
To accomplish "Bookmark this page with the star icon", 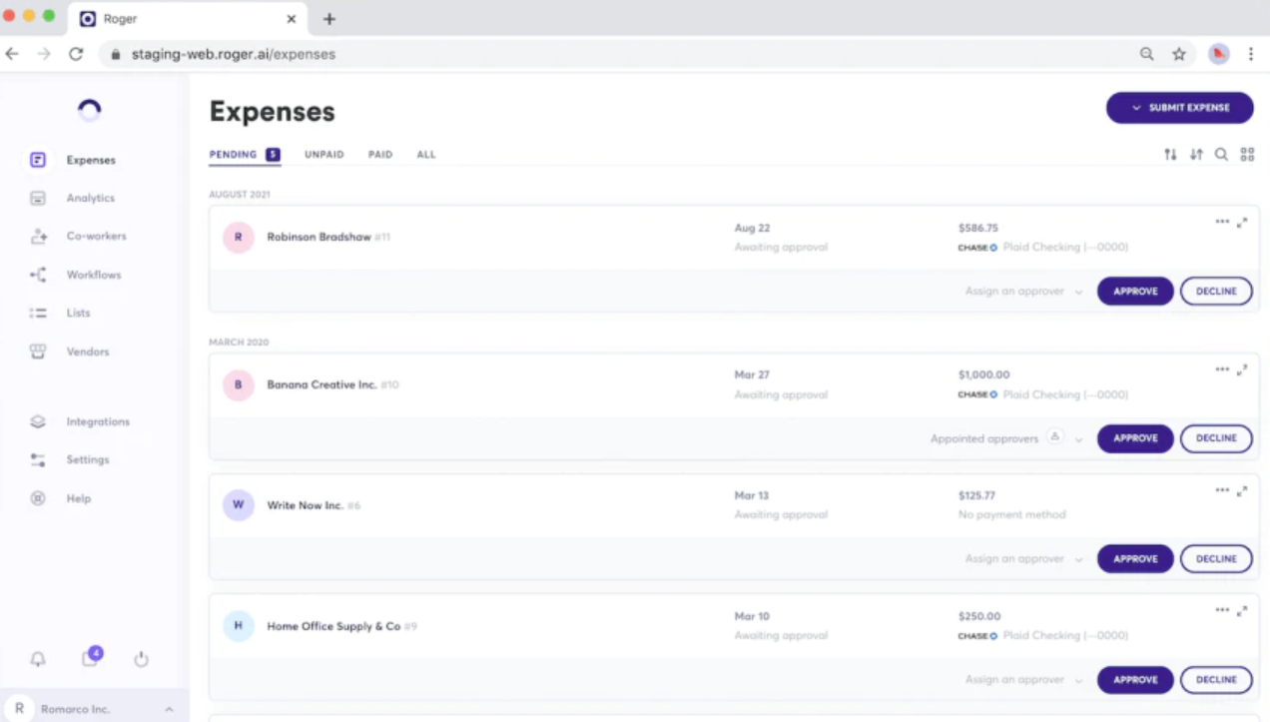I will (x=1179, y=54).
